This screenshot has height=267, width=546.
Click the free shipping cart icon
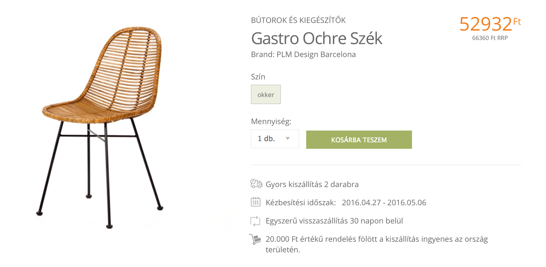[x=255, y=239]
